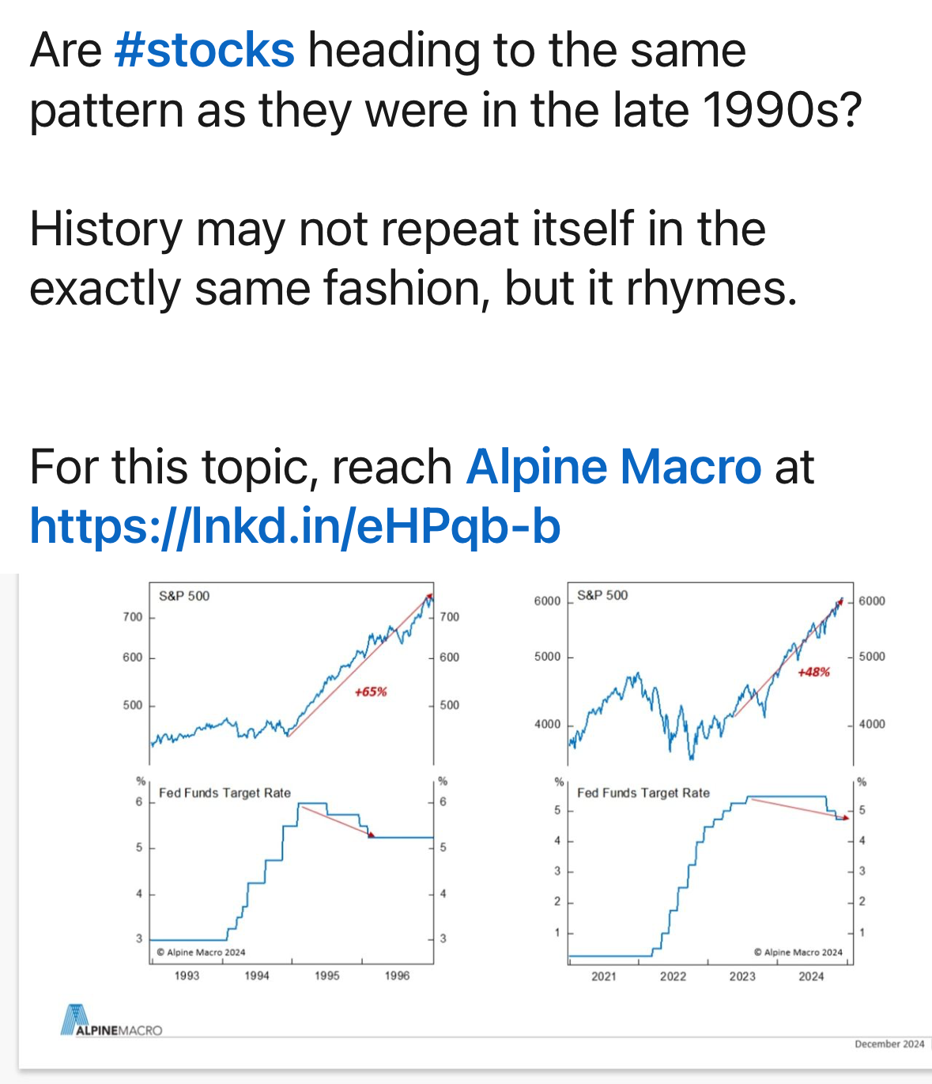Click the left Fed Funds Target Rate label
This screenshot has height=1084, width=932.
[225, 793]
